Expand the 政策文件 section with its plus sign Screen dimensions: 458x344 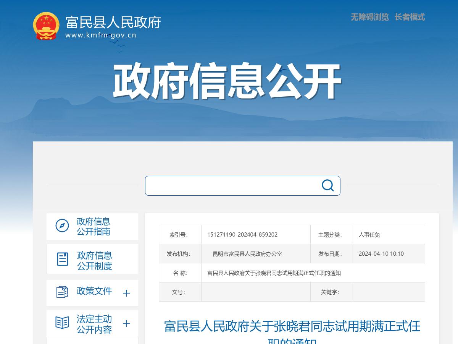pyautogui.click(x=126, y=293)
